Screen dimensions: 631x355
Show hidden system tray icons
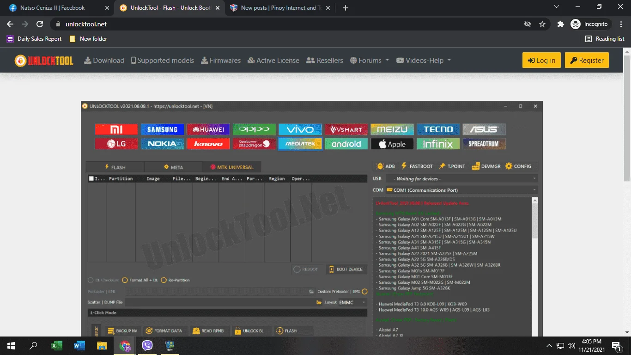point(549,345)
